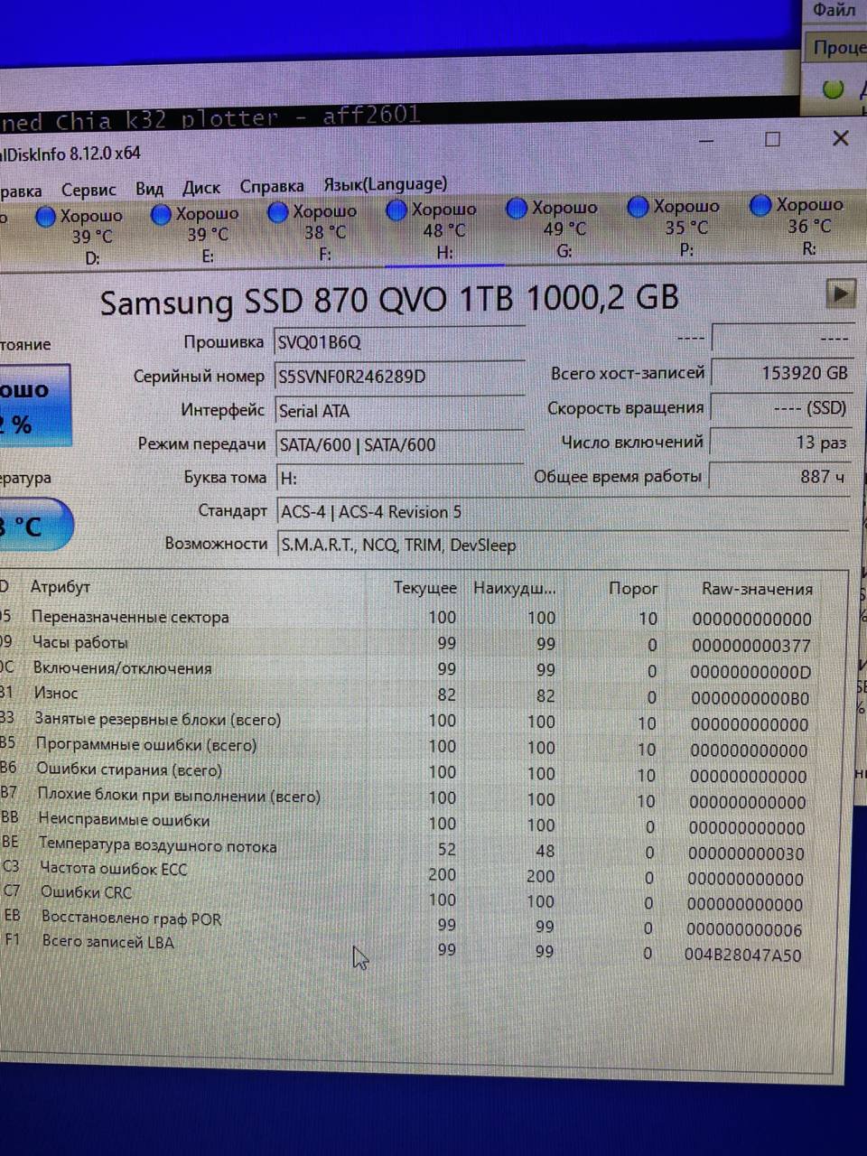Click the Порог column header

click(x=633, y=589)
